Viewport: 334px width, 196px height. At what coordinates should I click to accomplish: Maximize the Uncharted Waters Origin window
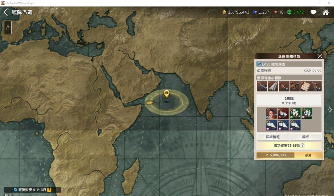319,3
